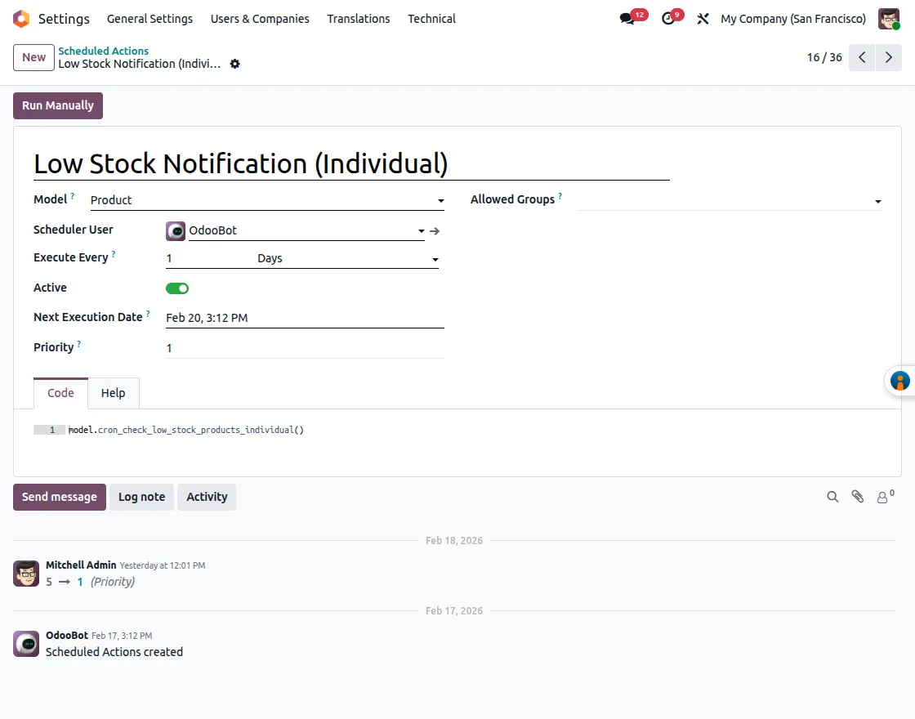Switch to the Help tab
This screenshot has height=719, width=915.
point(114,393)
